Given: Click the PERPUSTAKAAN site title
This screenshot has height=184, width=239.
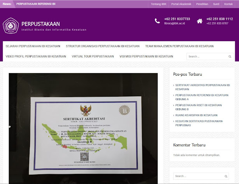Looking at the screenshot, I should (x=40, y=24).
